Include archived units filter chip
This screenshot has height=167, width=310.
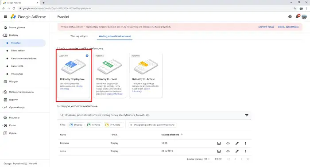pos(152,125)
